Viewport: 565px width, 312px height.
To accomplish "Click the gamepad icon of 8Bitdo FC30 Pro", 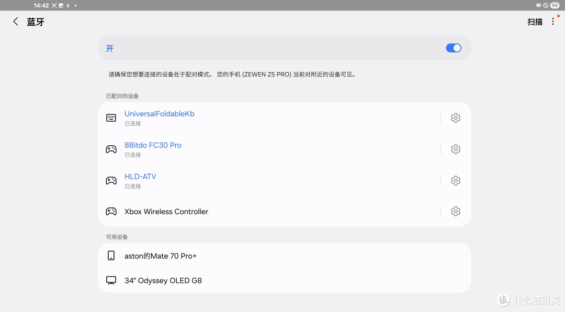I will (111, 149).
